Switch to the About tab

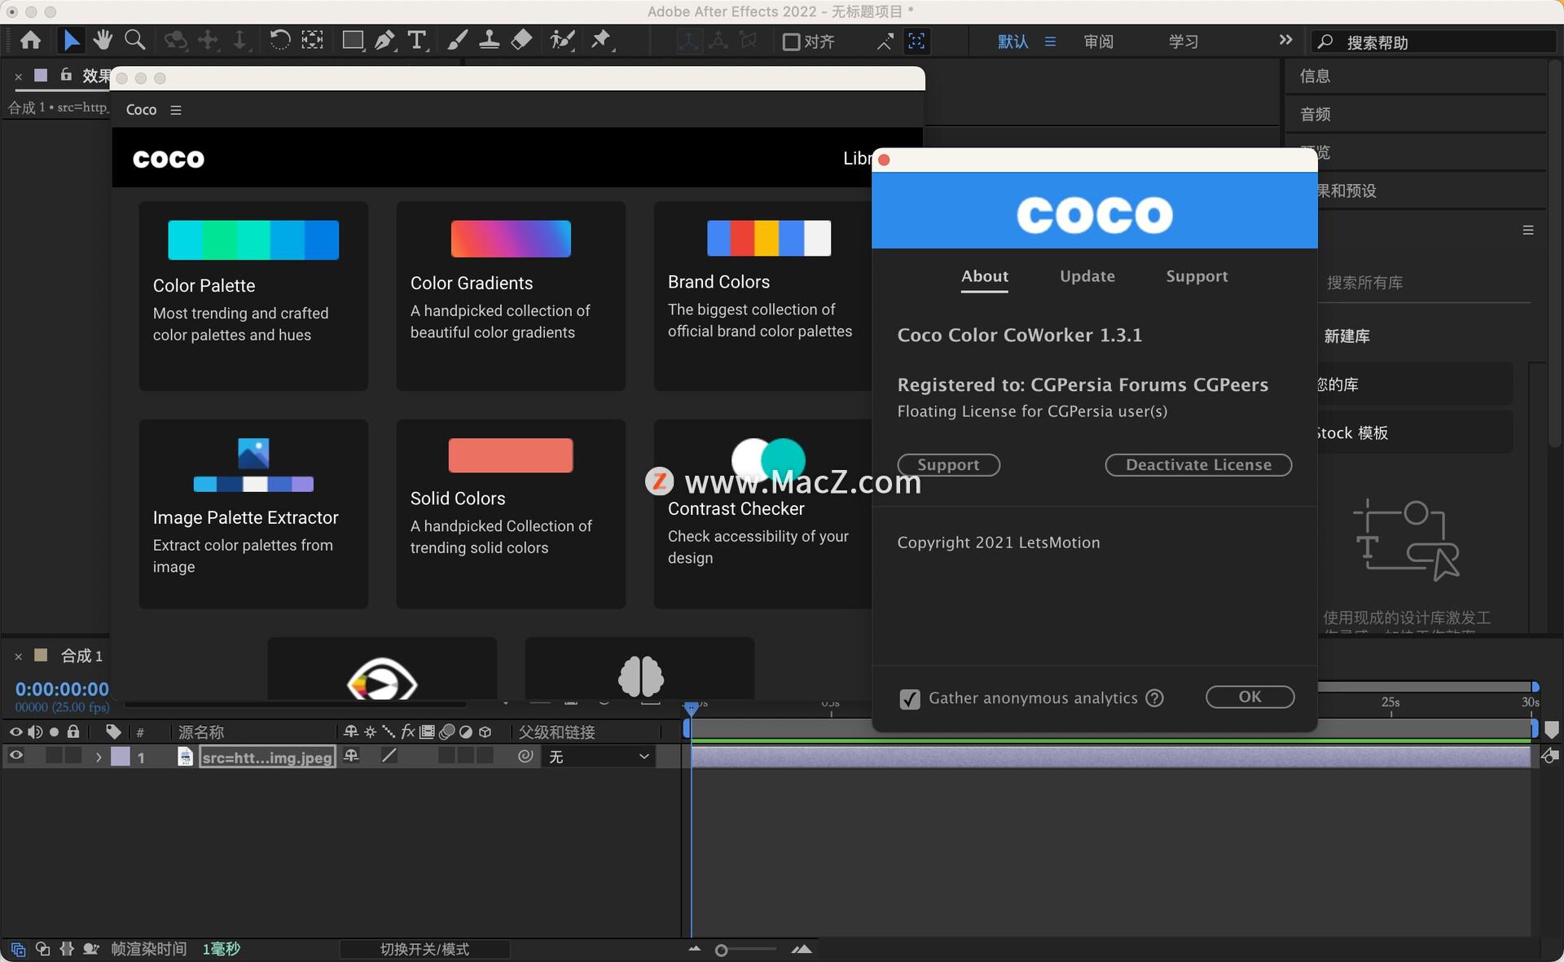[x=985, y=276]
